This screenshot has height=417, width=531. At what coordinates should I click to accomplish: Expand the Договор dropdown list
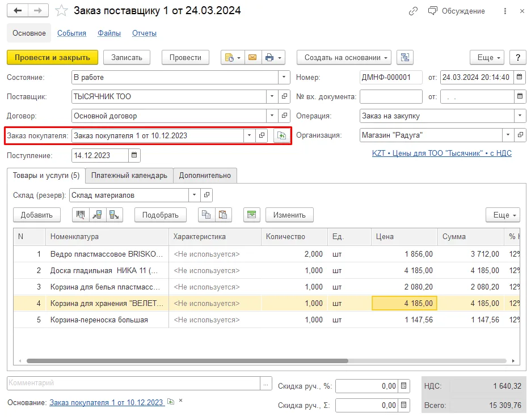[x=272, y=116]
